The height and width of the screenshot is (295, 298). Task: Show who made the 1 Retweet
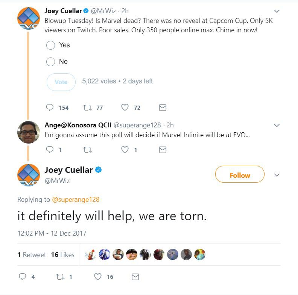32,255
